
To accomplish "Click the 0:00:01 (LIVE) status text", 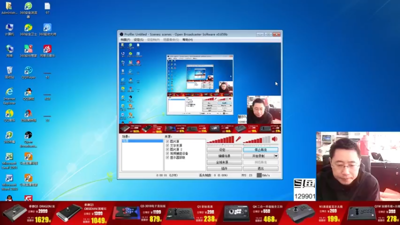I will [167, 175].
